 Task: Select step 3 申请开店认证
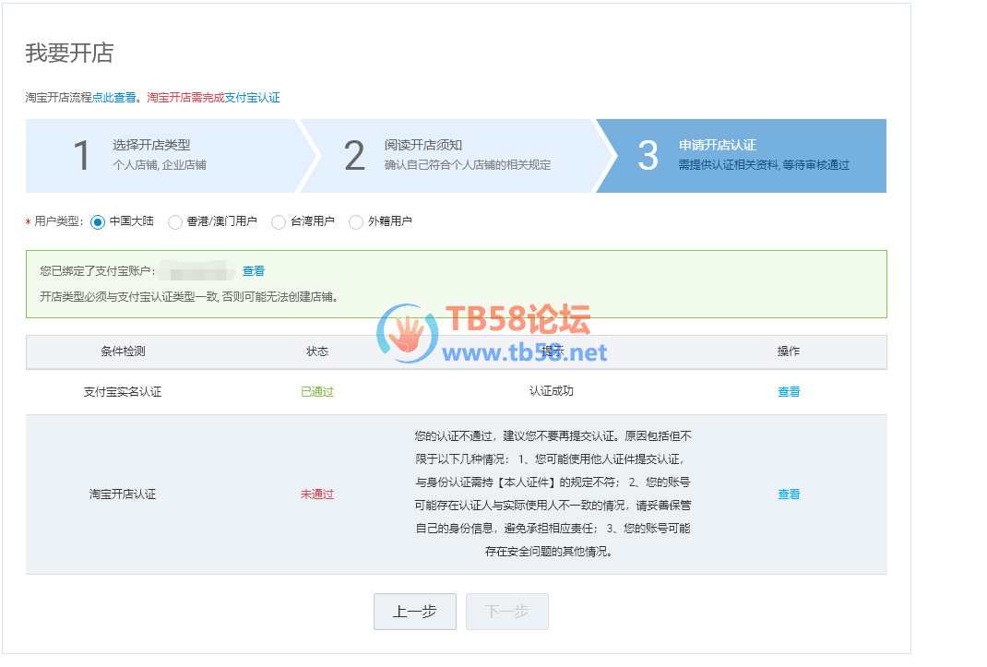point(742,156)
